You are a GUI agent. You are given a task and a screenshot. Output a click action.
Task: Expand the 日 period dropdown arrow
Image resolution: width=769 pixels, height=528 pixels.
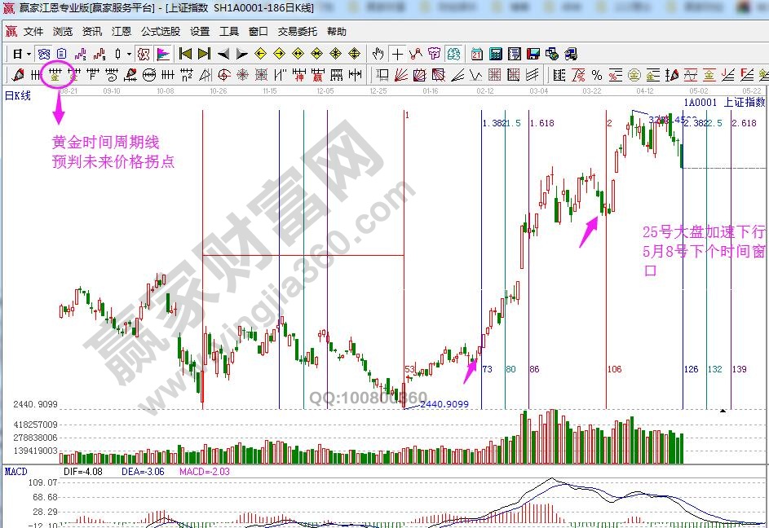point(29,54)
